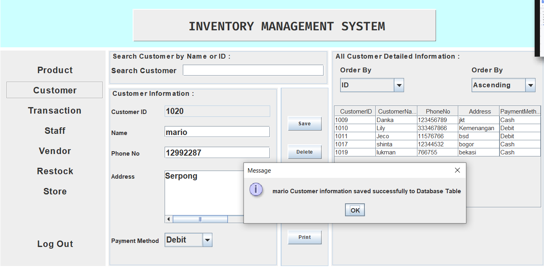Image resolution: width=544 pixels, height=268 pixels.
Task: Close the Message dialog with X
Action: click(x=457, y=170)
